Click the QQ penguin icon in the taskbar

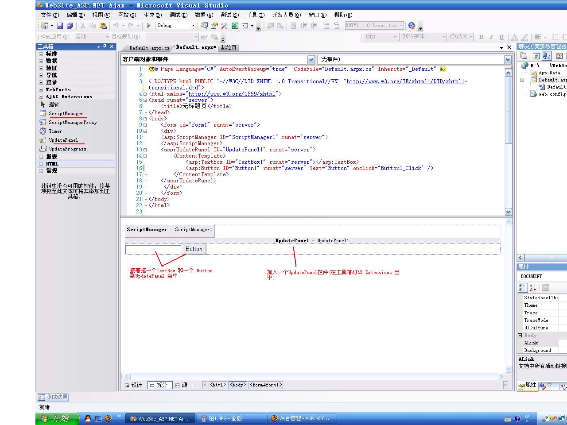pyautogui.click(x=88, y=418)
